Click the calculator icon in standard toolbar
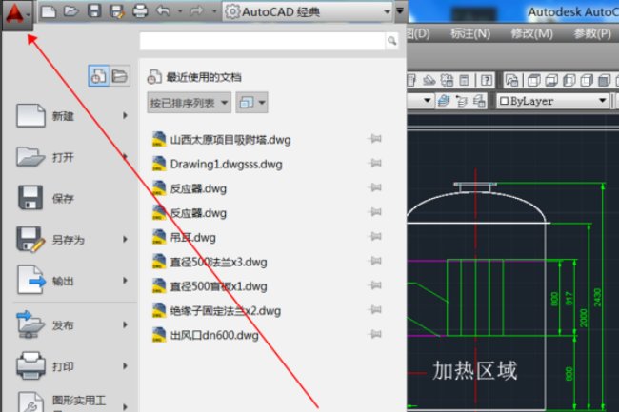This screenshot has height=412, width=619. [464, 81]
